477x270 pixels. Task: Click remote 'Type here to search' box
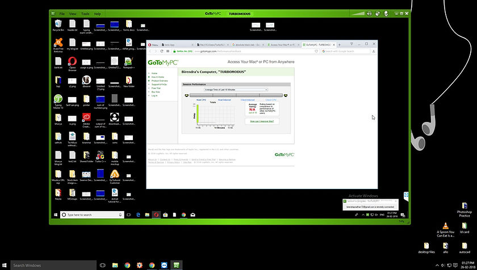(x=92, y=215)
